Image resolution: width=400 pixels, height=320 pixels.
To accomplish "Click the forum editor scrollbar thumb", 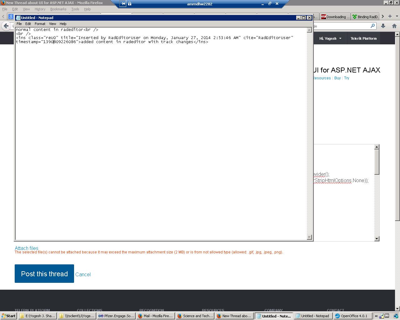I will point(377,162).
